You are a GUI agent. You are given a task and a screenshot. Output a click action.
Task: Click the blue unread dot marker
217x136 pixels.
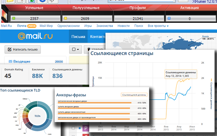click(80, 129)
